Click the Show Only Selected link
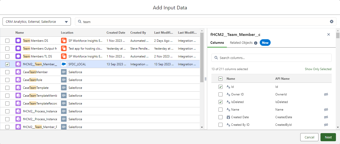The image size is (340, 144). tap(318, 69)
